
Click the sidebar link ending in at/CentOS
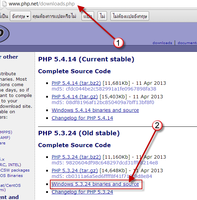coord(10,185)
